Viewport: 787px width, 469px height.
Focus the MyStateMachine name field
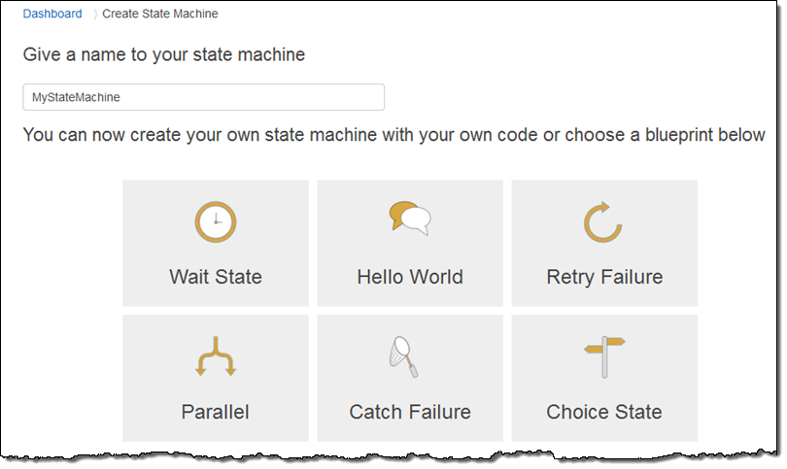[x=203, y=97]
